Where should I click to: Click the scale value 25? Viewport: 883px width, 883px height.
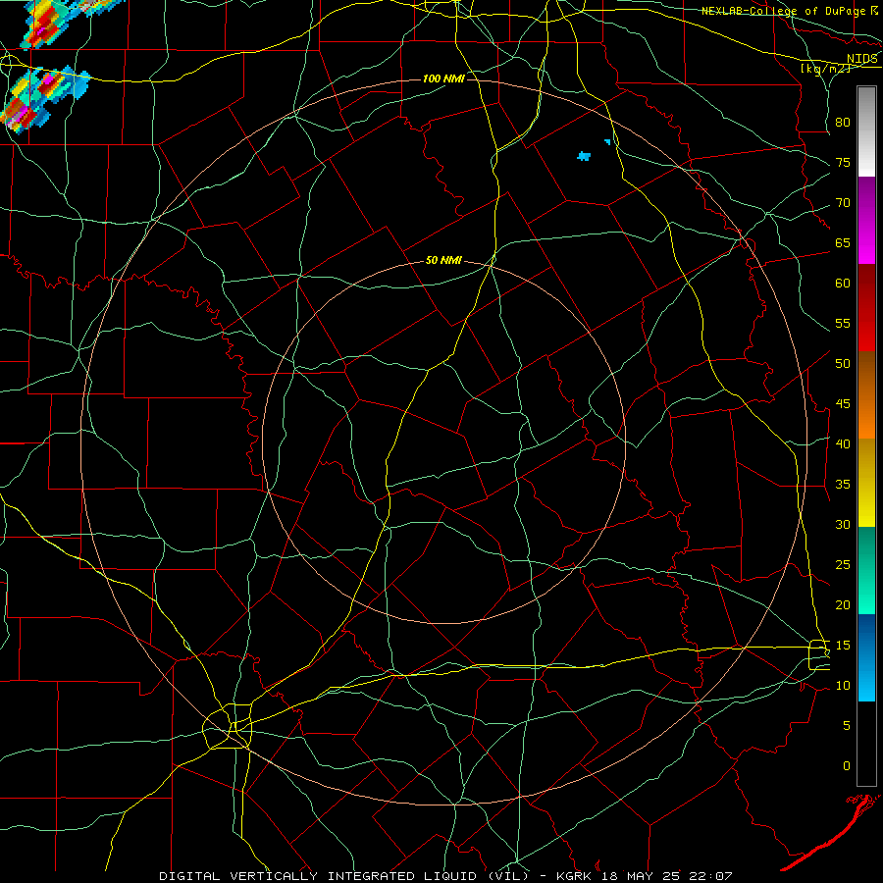click(843, 565)
